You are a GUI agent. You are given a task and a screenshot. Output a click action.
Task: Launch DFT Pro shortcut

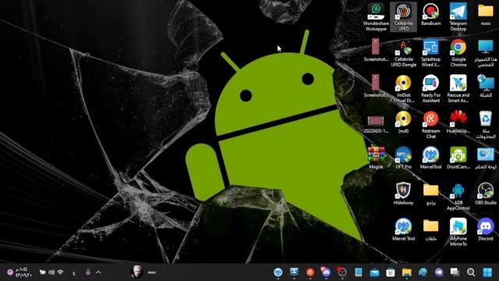coord(403,158)
